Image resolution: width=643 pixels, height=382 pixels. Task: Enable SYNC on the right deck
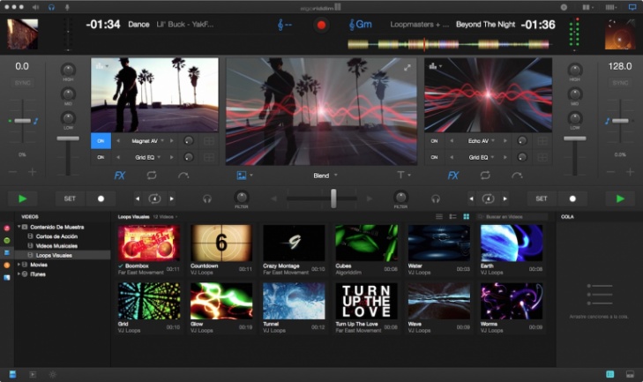point(620,83)
